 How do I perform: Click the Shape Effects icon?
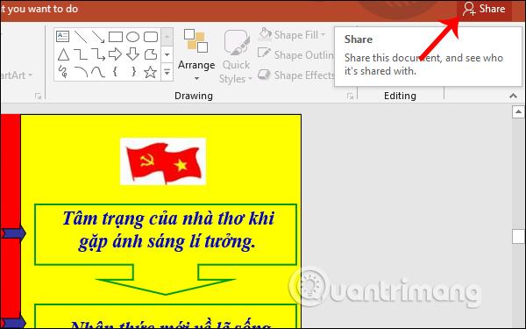265,75
